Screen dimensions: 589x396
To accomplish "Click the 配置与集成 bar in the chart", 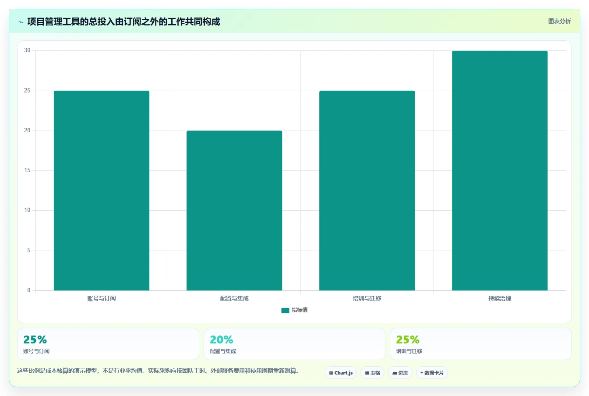I will pyautogui.click(x=234, y=211).
